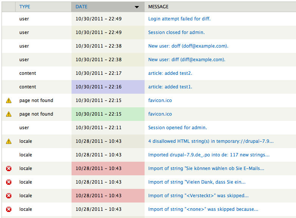Sort by clicking the Date column header

[x=81, y=7]
